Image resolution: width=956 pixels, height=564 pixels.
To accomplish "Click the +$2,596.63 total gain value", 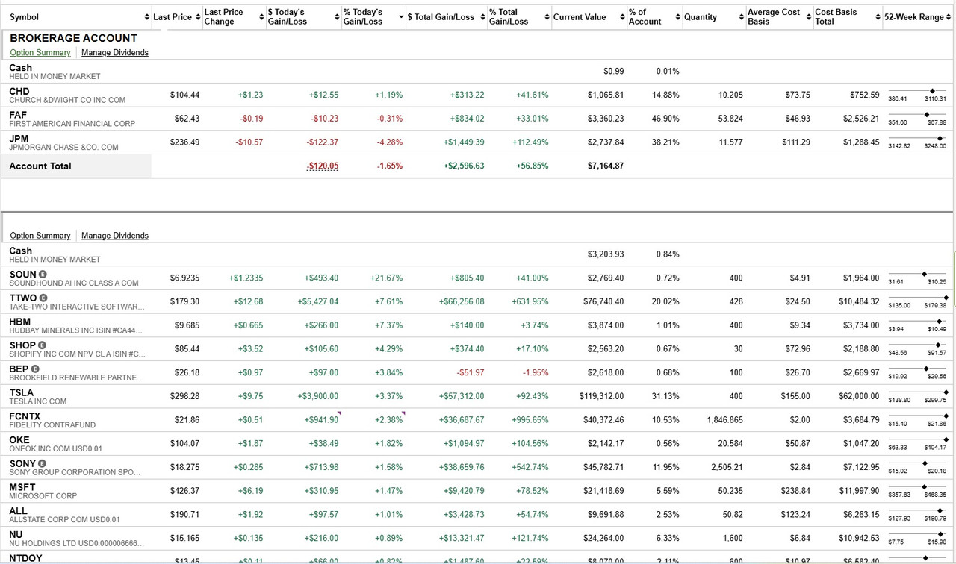I will tap(464, 166).
